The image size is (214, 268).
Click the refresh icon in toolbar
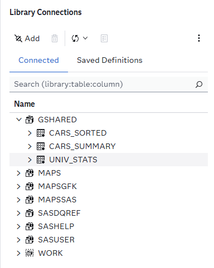75,38
